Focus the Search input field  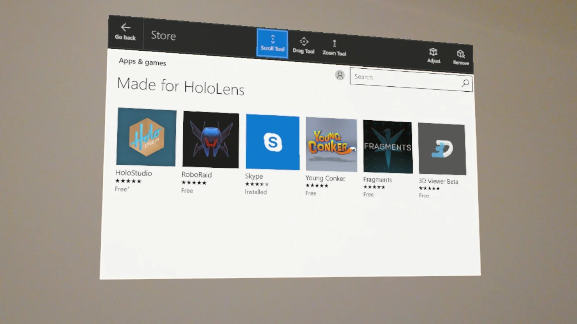(411, 80)
